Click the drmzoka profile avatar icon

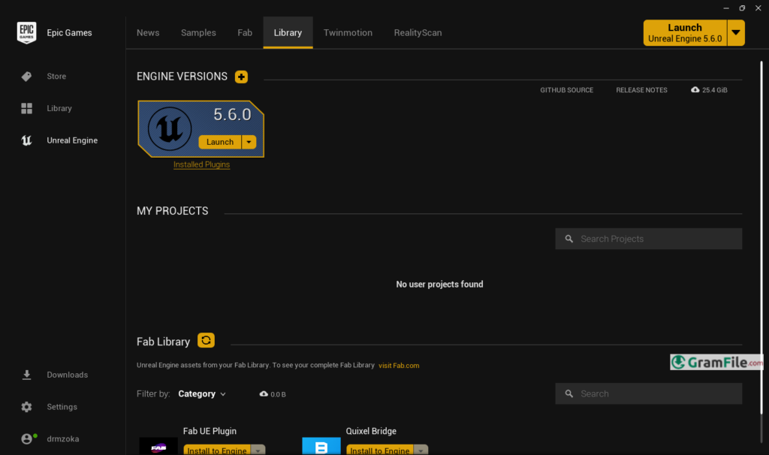26,438
